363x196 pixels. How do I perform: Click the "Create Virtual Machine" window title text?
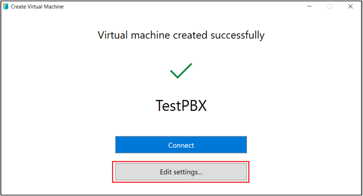coord(37,7)
